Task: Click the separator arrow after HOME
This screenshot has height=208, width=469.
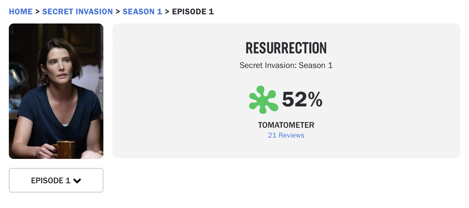Action: [x=38, y=12]
